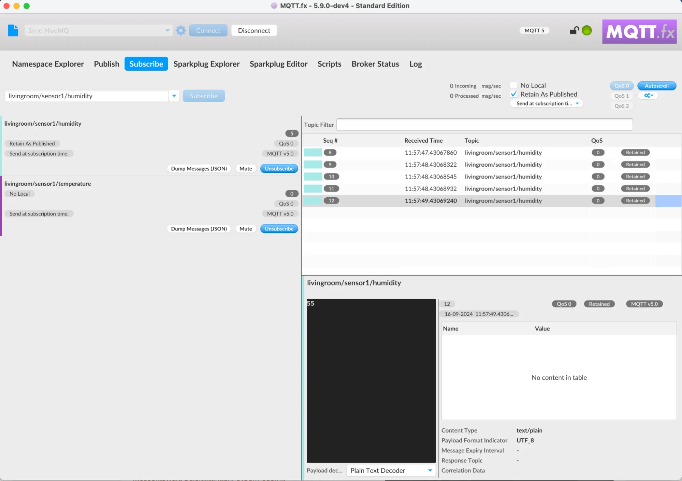This screenshot has width=682, height=481.
Task: Click the Value column header in properties table
Action: point(542,329)
